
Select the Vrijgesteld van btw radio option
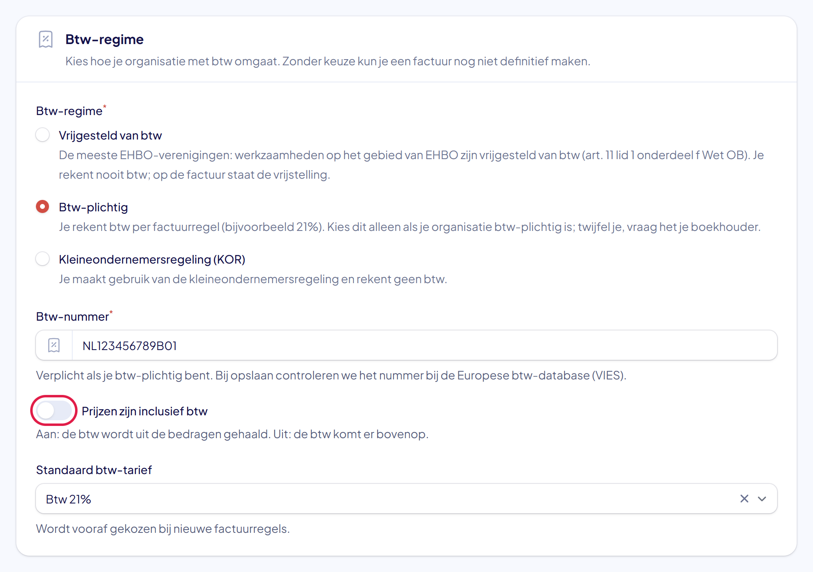click(42, 135)
